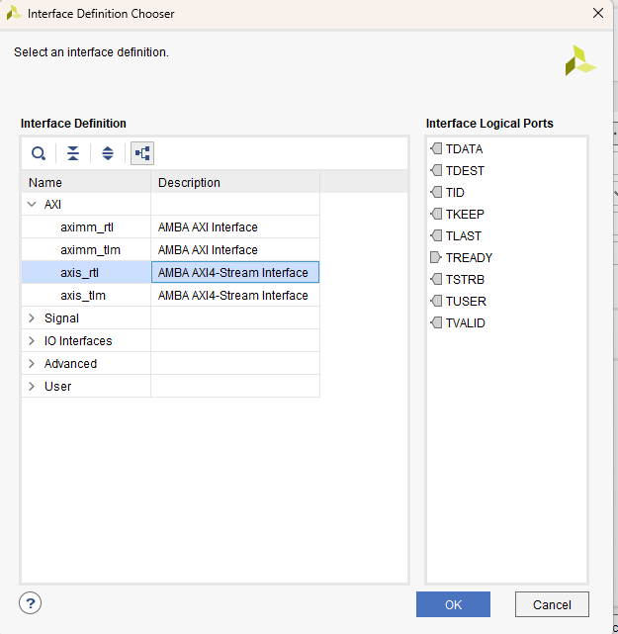
Task: Click aximm_tlm's AMBA AXI Interface description
Action: tap(208, 250)
